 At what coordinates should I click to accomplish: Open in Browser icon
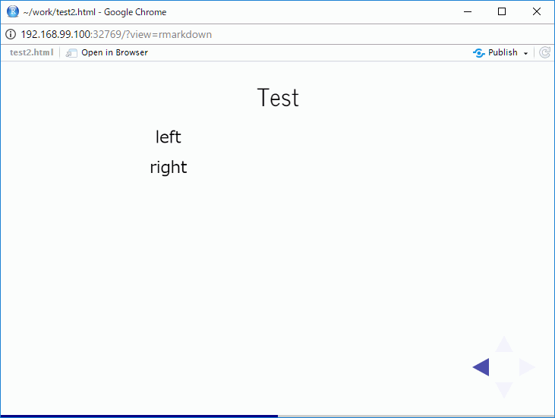coord(71,52)
